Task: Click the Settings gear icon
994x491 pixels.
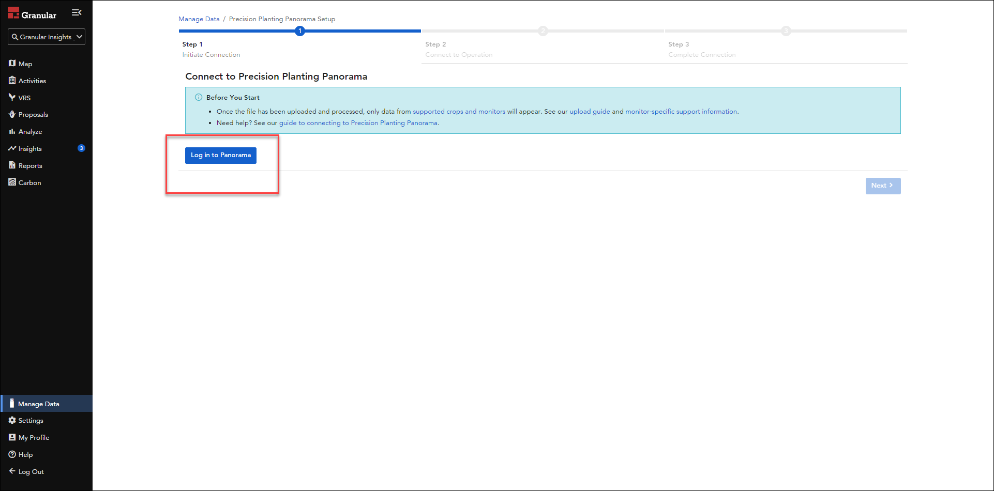Action: (12, 420)
